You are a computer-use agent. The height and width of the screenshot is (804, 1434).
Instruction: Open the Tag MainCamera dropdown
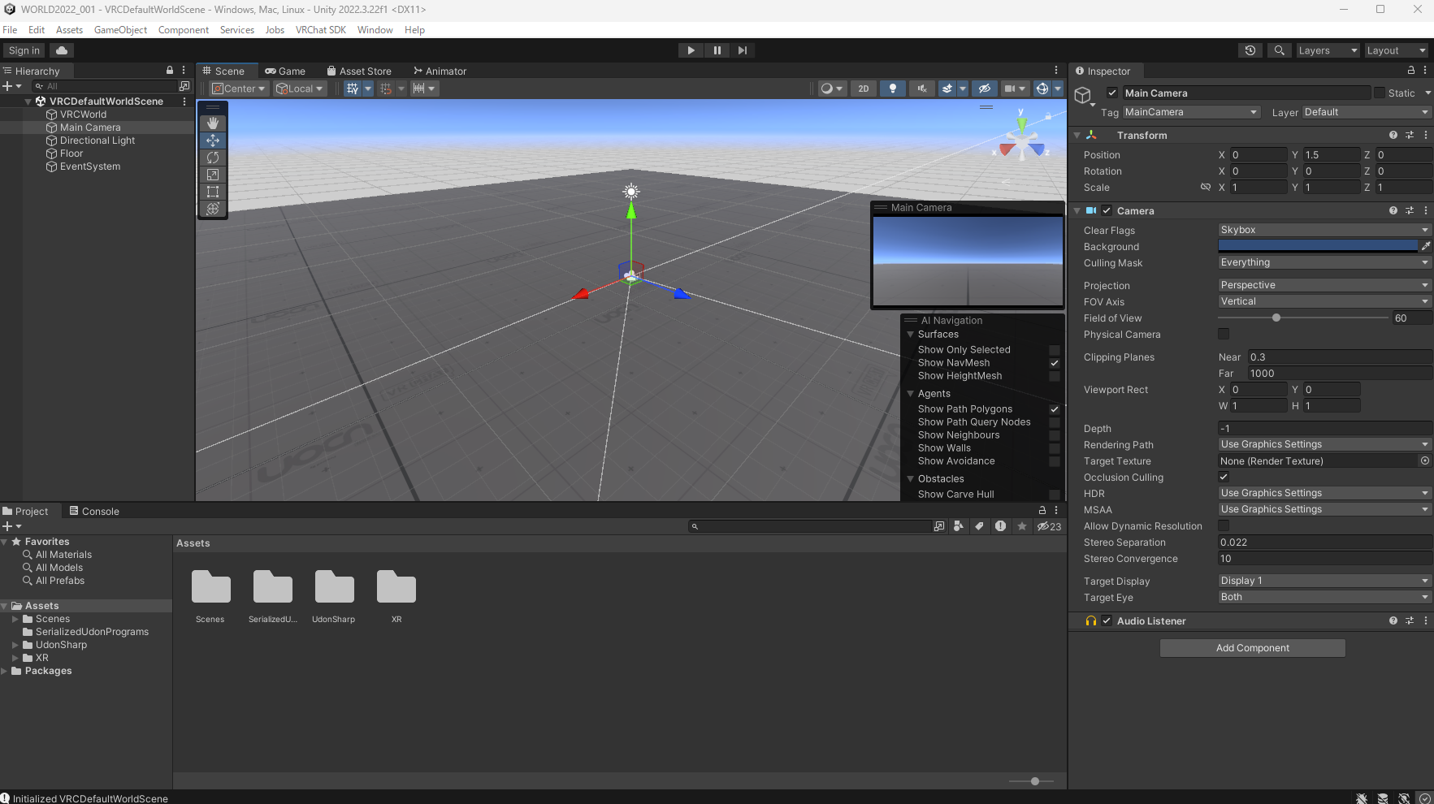click(x=1192, y=112)
